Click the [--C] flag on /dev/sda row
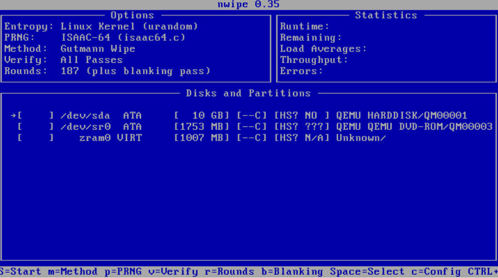This screenshot has height=278, width=498. tap(252, 115)
